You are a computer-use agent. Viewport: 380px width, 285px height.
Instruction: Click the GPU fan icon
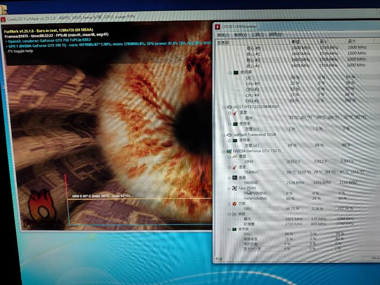pyautogui.click(x=236, y=177)
